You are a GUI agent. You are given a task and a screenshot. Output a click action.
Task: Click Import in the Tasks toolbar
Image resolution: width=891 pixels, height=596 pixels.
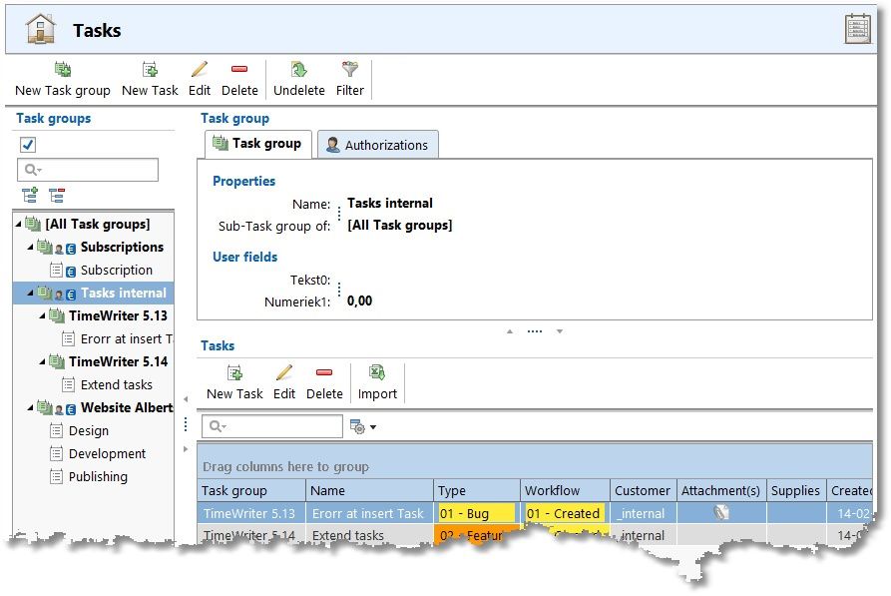(x=377, y=382)
